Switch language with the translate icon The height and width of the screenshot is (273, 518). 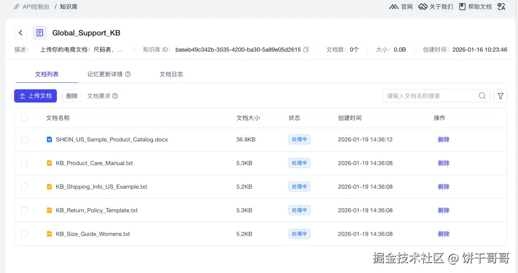pyautogui.click(x=501, y=7)
